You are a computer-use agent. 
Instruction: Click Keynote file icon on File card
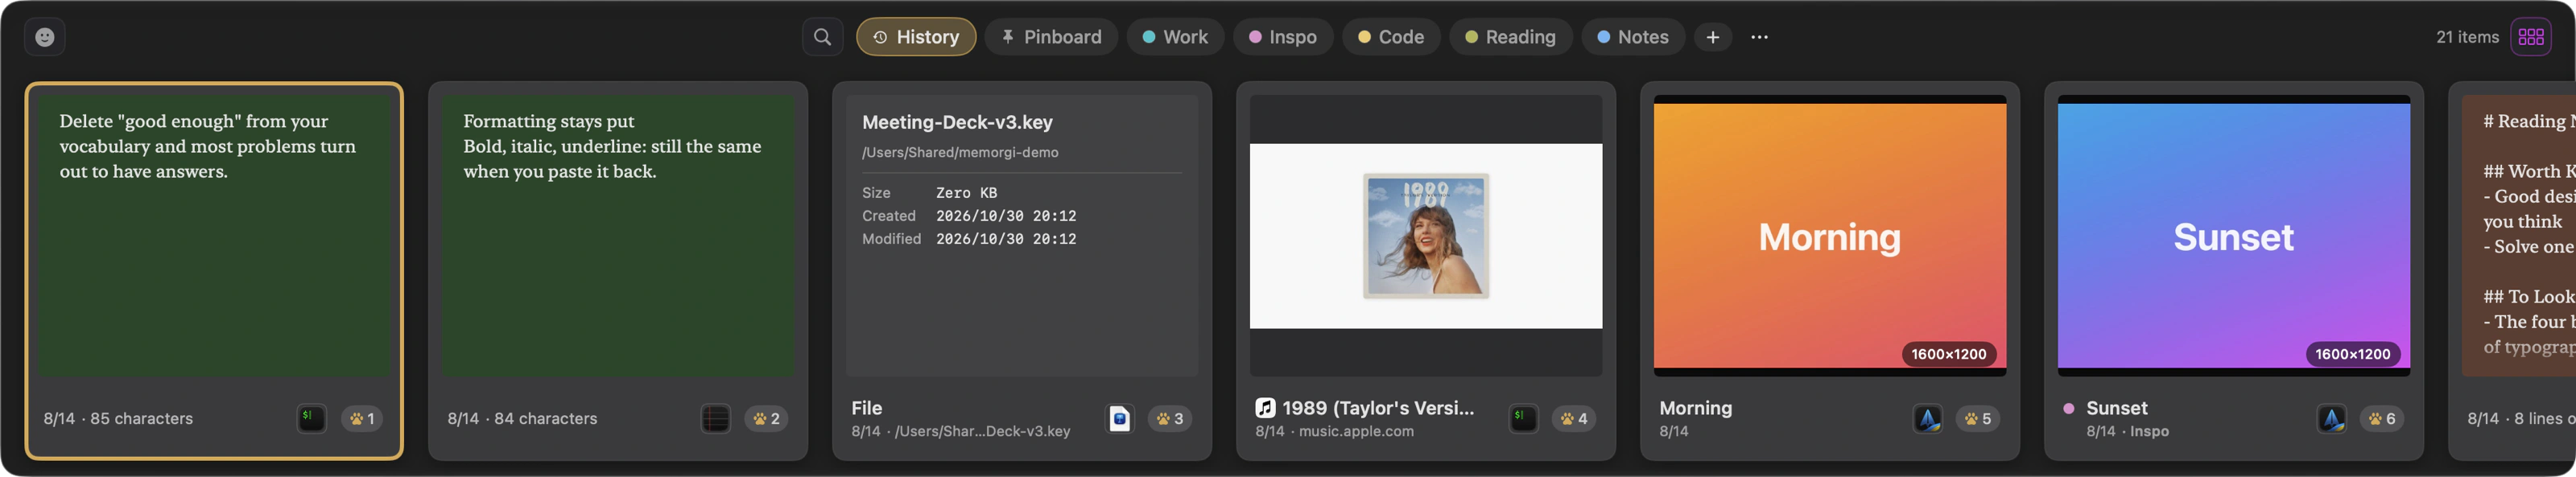click(1119, 418)
